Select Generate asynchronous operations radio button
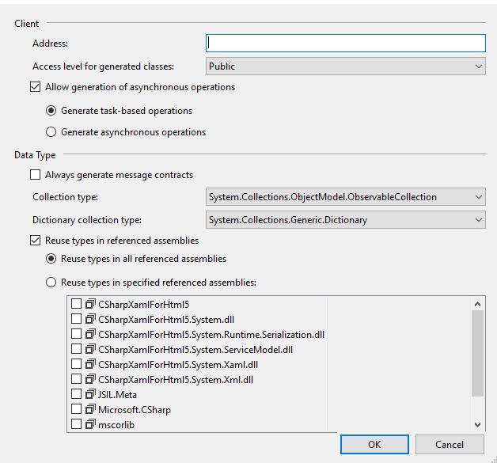Image resolution: width=497 pixels, height=463 pixels. (x=51, y=132)
